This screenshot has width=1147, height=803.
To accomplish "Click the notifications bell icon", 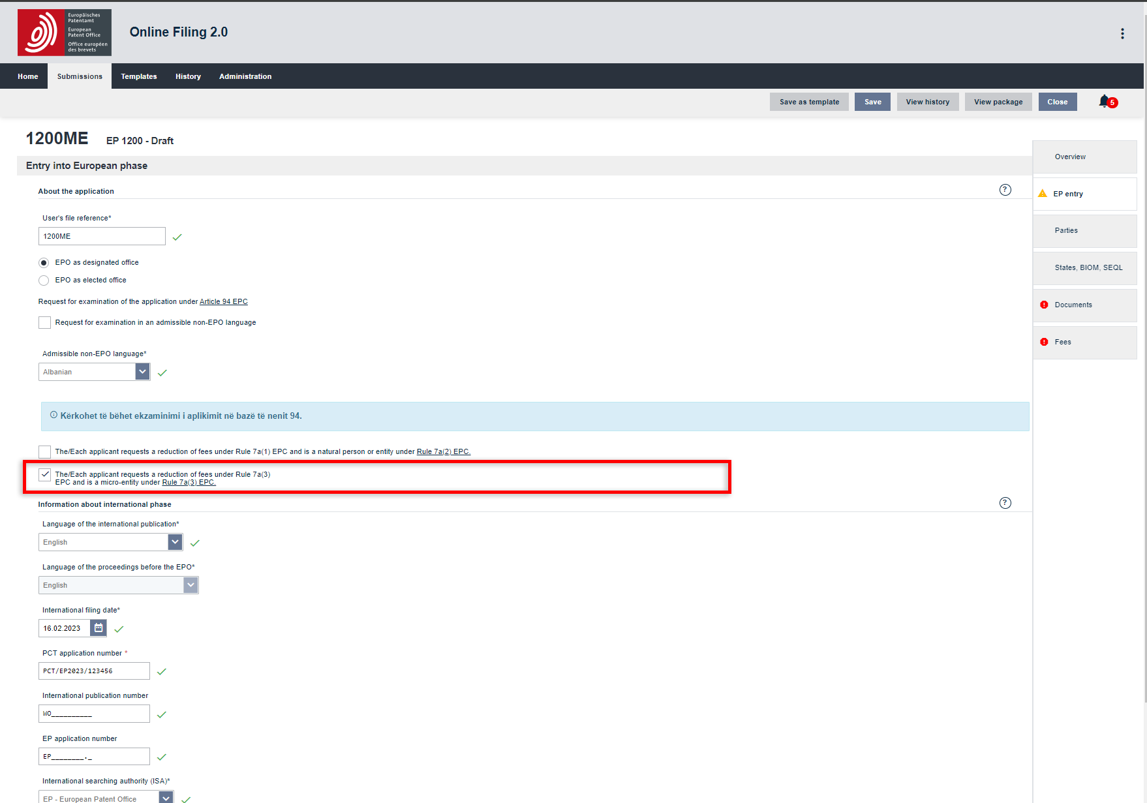I will [1104, 101].
